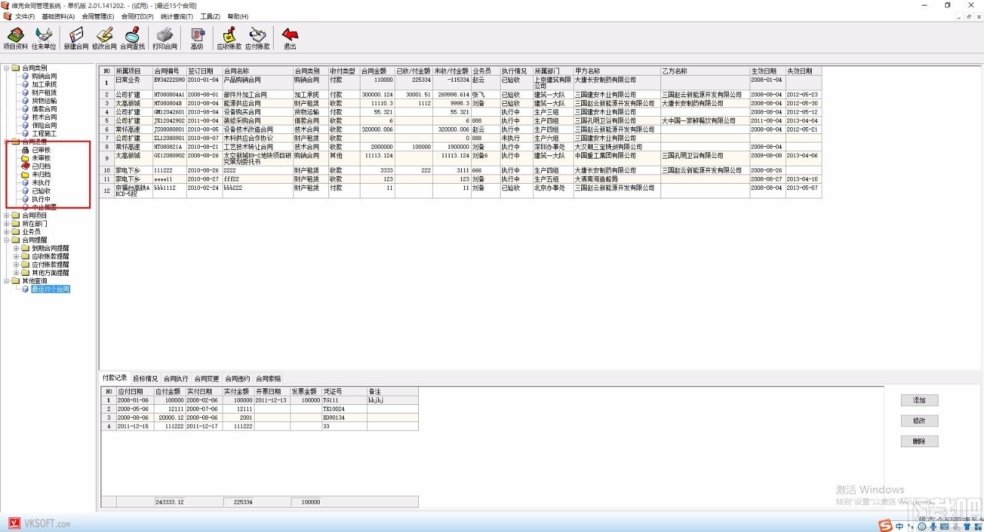Click the 添加 button

point(919,401)
